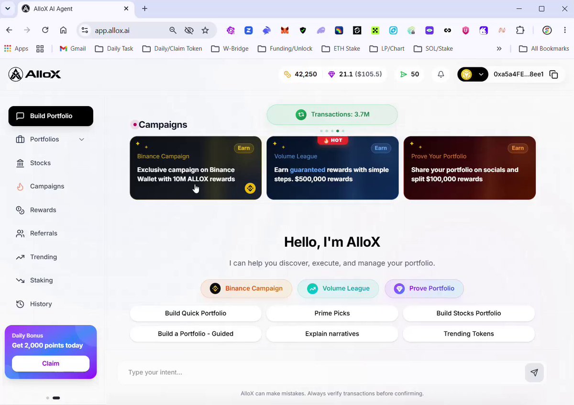Click the crossed-eye icon in address bar
This screenshot has width=574, height=405.
coord(189,30)
